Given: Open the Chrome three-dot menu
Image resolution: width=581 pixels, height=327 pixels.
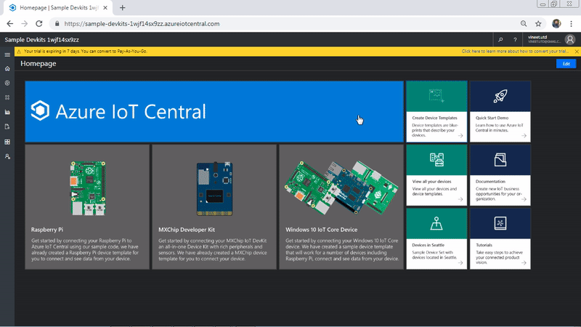Looking at the screenshot, I should point(572,23).
